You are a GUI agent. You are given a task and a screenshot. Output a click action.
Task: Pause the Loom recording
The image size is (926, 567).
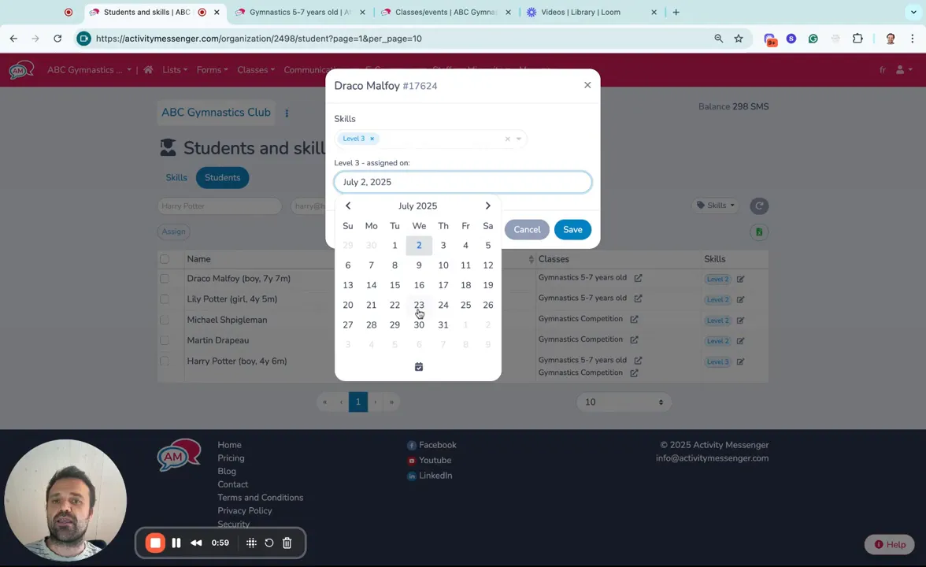pos(176,543)
